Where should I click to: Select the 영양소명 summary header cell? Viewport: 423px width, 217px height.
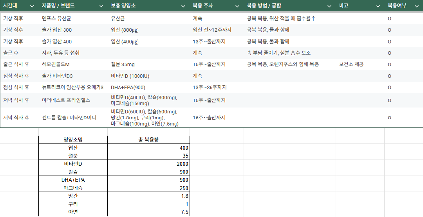coord(73,140)
